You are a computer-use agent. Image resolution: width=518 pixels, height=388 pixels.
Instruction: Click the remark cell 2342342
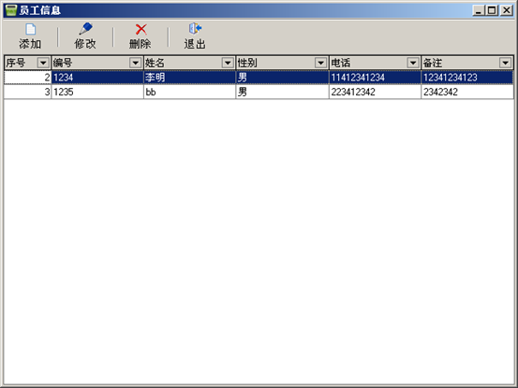point(467,92)
